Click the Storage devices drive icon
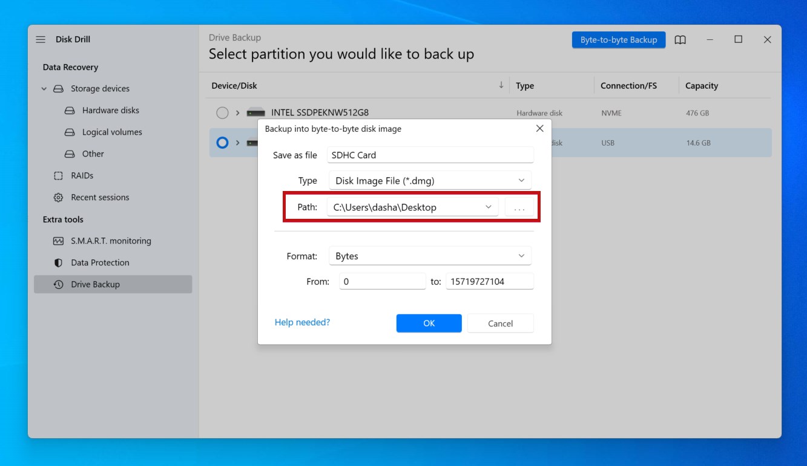 click(58, 89)
